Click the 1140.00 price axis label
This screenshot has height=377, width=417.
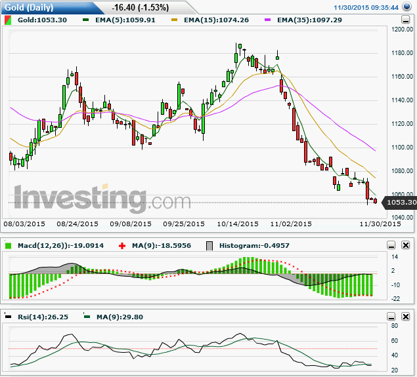[402, 100]
